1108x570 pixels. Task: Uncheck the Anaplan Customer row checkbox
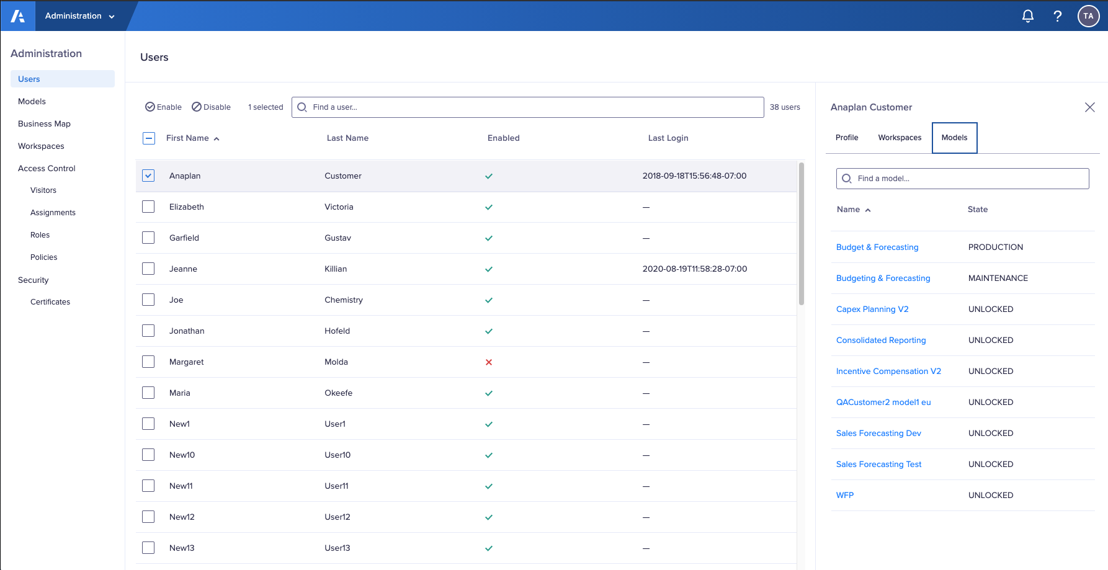pyautogui.click(x=148, y=176)
